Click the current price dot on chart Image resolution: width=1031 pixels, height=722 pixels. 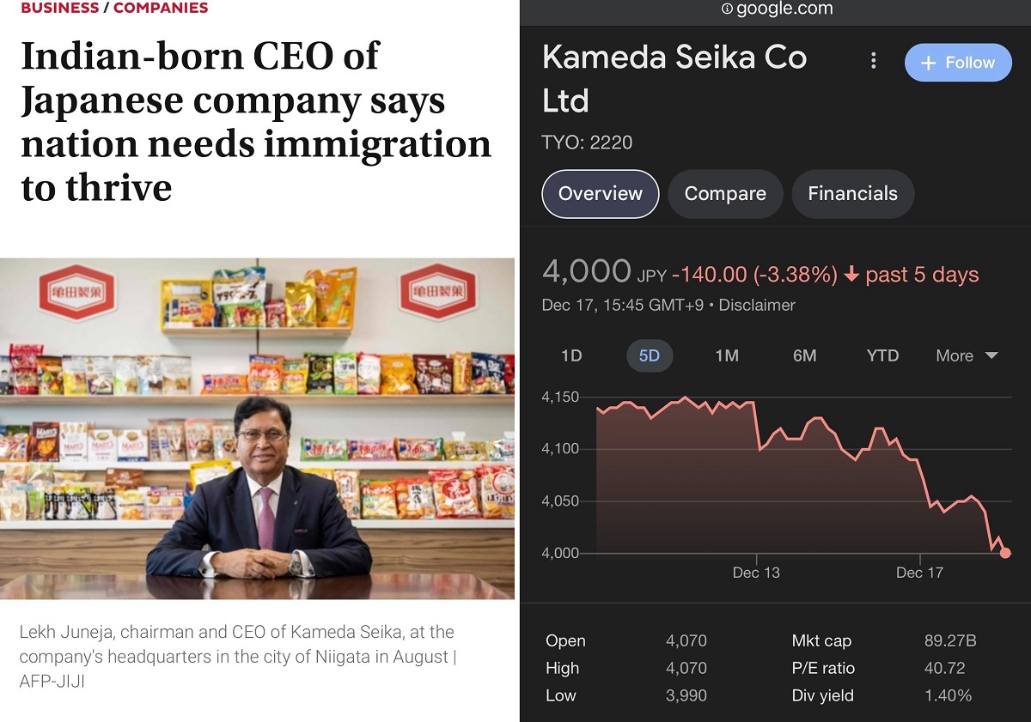point(1005,553)
